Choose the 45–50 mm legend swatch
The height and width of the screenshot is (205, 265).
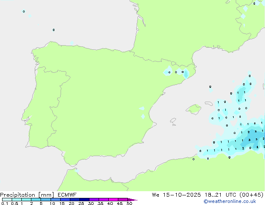pyautogui.click(x=123, y=200)
